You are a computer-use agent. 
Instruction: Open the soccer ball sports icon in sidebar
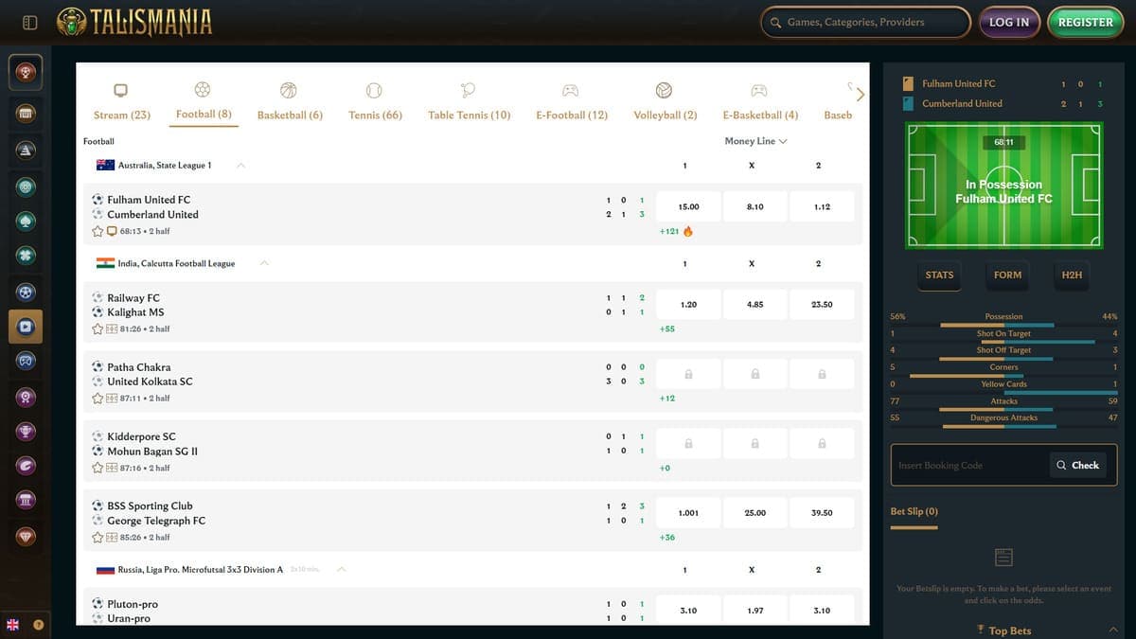(26, 292)
